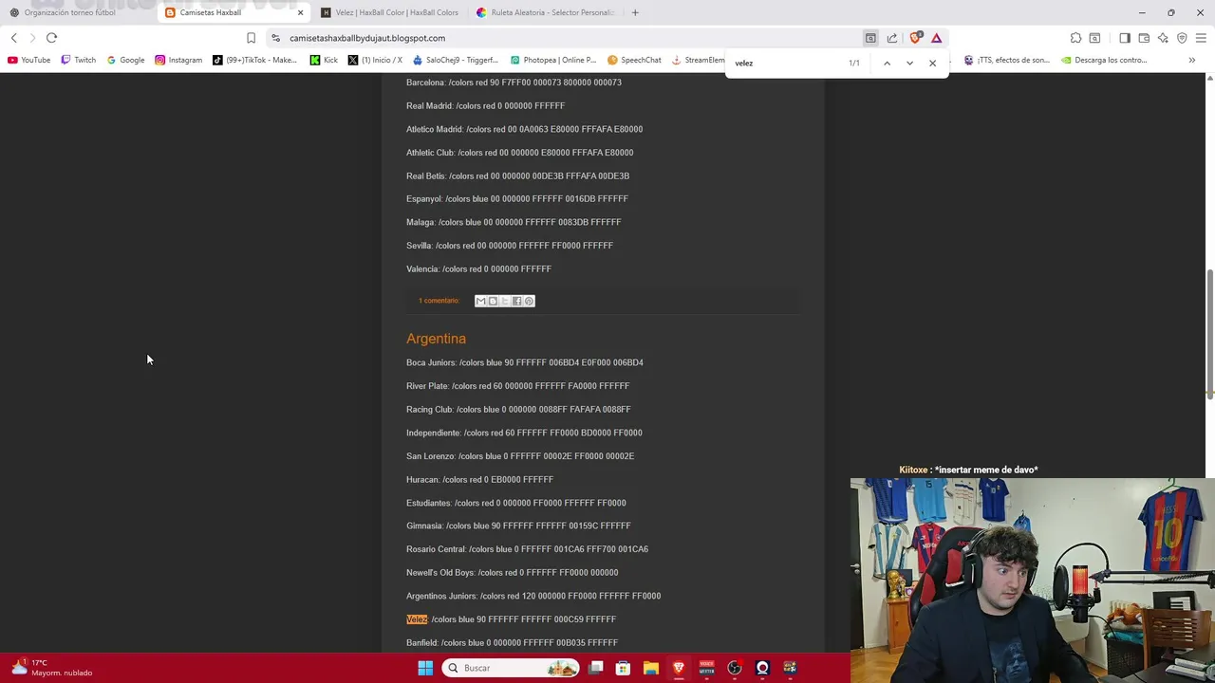Viewport: 1215px width, 683px height.
Task: Share the post with the BlogThis icon
Action: (x=493, y=301)
